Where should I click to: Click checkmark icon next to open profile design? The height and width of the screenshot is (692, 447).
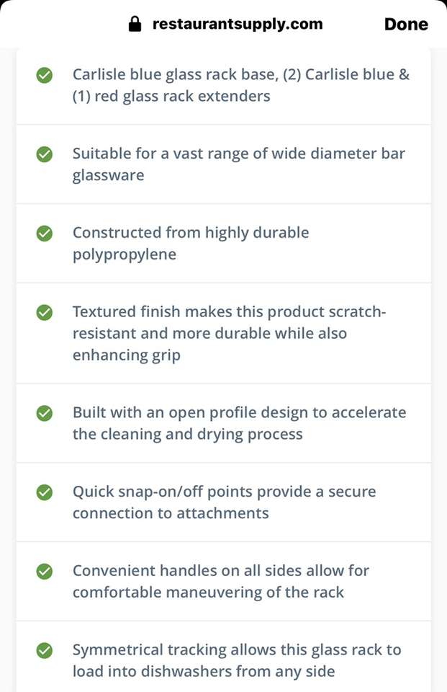pyautogui.click(x=45, y=413)
